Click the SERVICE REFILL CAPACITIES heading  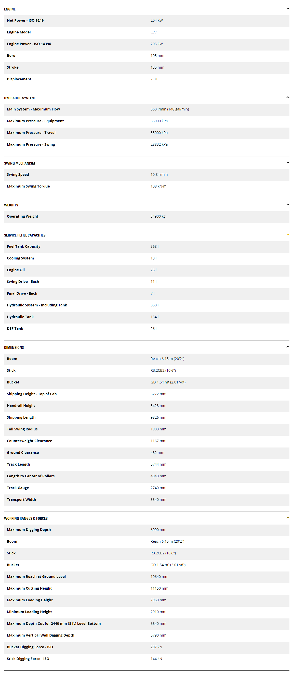(x=25, y=235)
